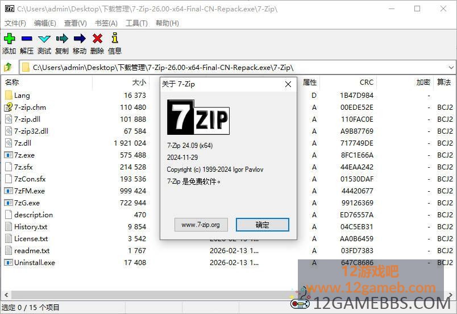
Task: Select the 7-zip32.dll file icon
Action: 9,131
